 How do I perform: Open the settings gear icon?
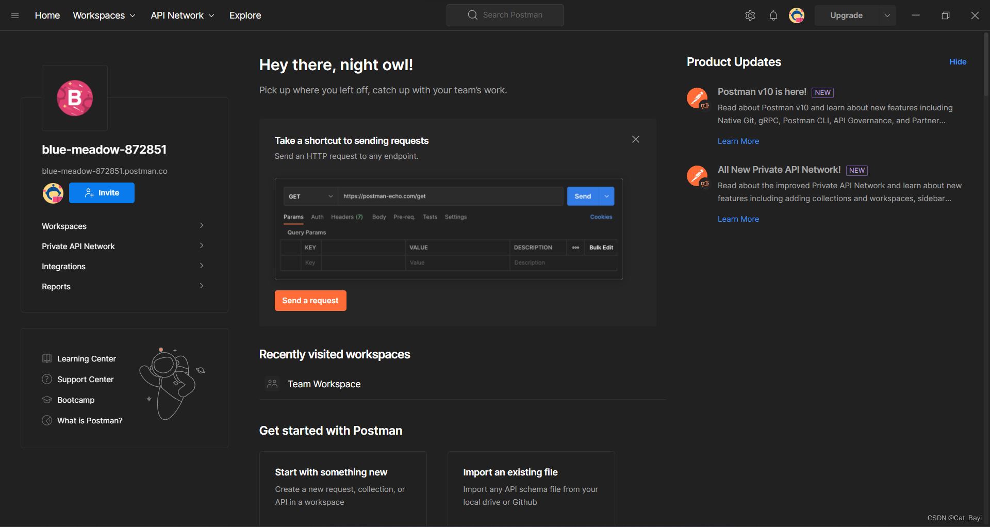[x=750, y=15]
